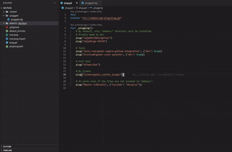The height and width of the screenshot is (152, 232).
Task: Open the res://addons/gd-plug/plug.gd path link
Action: tap(101, 18)
